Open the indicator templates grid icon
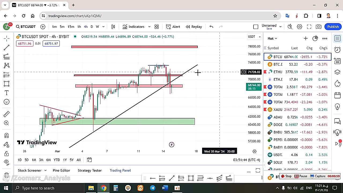The height and width of the screenshot is (193, 343). (156, 27)
